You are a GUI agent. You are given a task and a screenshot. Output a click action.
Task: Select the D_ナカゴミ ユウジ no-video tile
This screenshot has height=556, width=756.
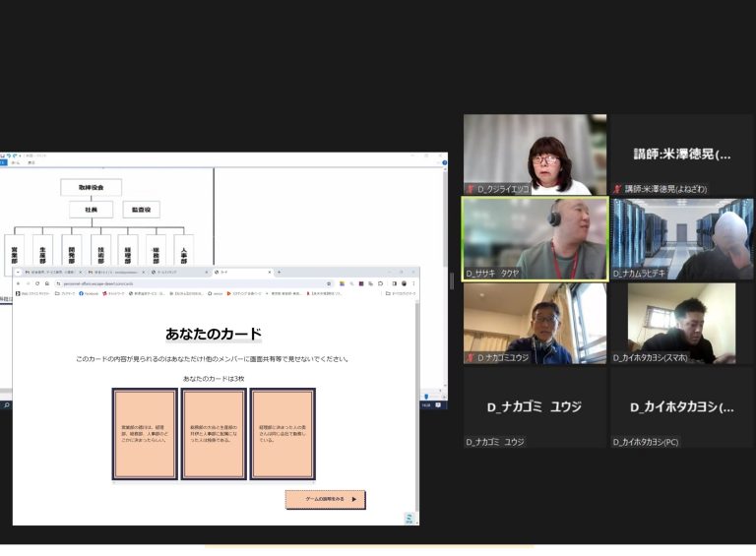click(535, 407)
